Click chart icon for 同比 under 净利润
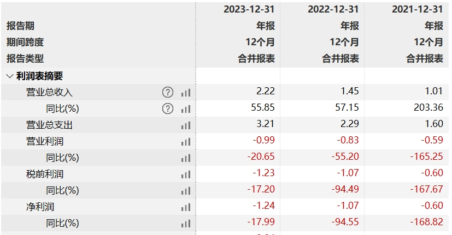Viewport: 452px width, 235px height. click(x=186, y=224)
